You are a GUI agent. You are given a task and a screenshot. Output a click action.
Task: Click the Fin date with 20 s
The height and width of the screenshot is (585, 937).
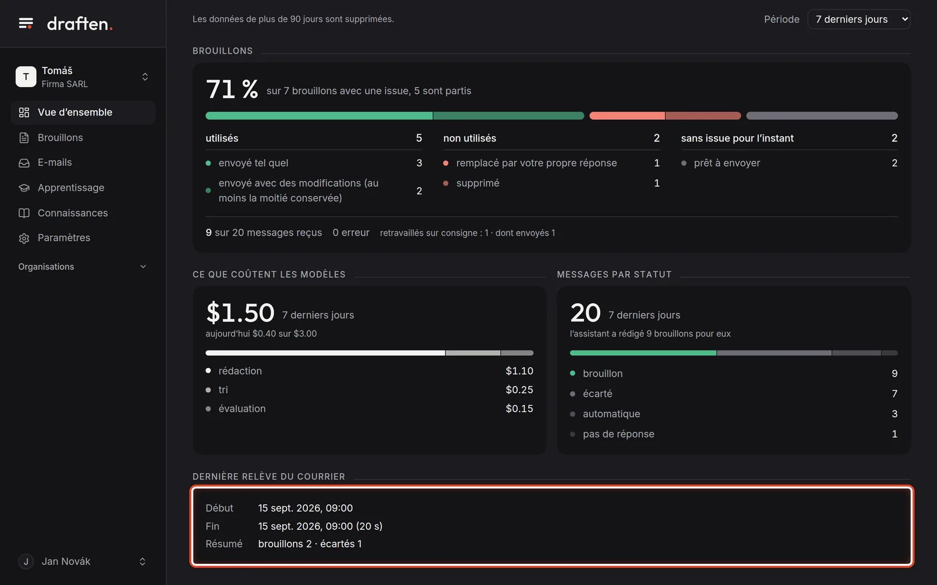320,526
